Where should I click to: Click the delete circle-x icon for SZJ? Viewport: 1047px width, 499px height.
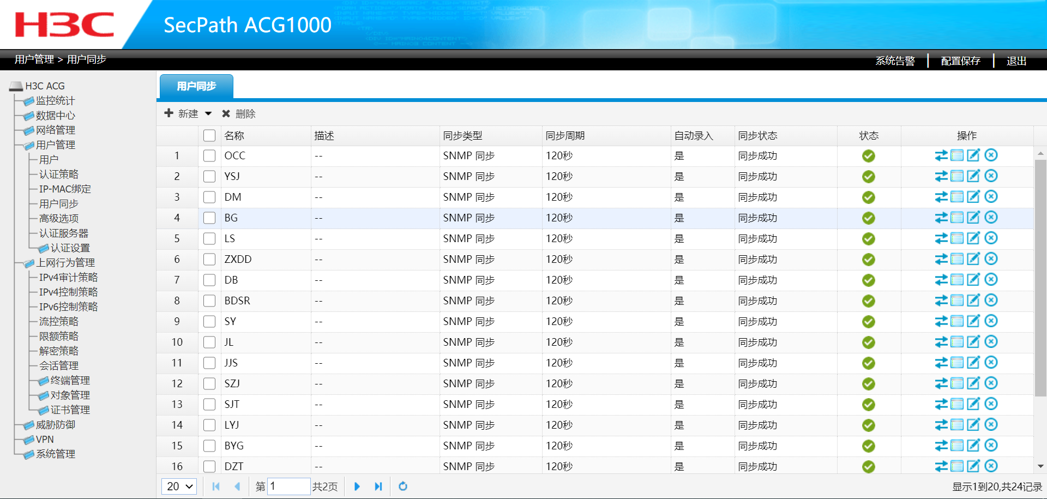(x=991, y=383)
